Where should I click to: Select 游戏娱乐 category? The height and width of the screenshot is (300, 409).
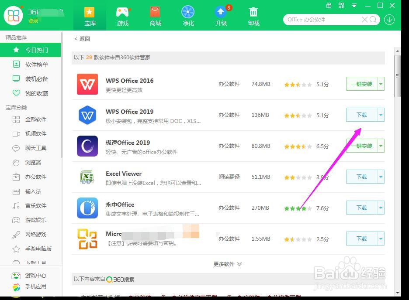pos(30,220)
